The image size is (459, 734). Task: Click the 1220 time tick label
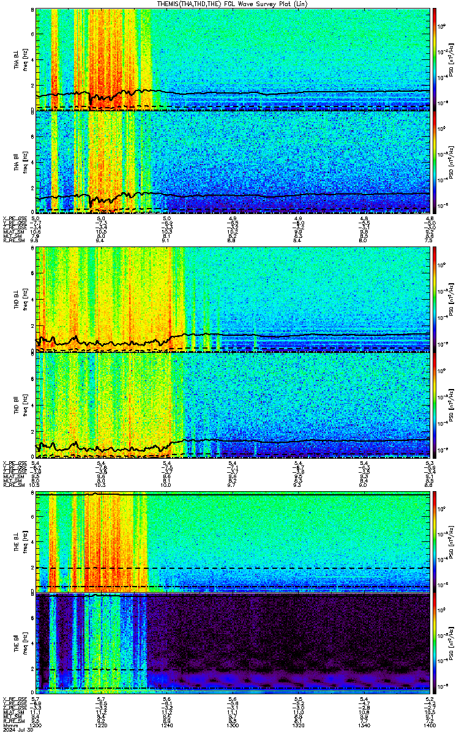point(102,725)
